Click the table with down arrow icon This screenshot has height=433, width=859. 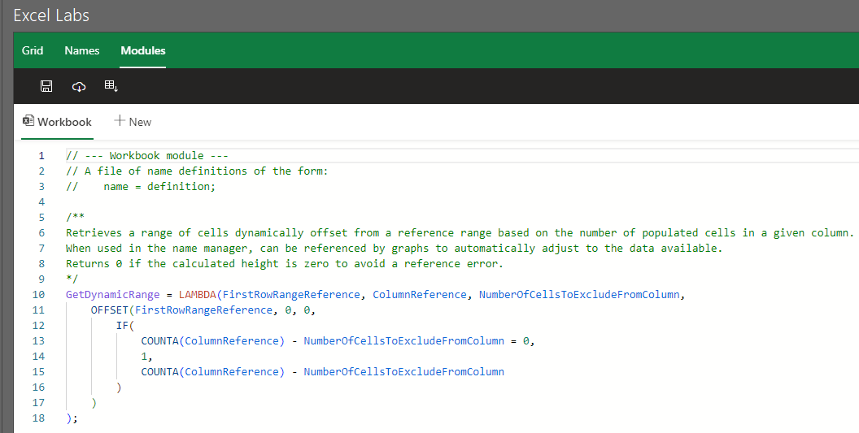[111, 86]
